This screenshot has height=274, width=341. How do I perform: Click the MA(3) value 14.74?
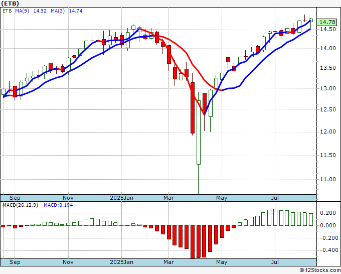click(x=76, y=11)
